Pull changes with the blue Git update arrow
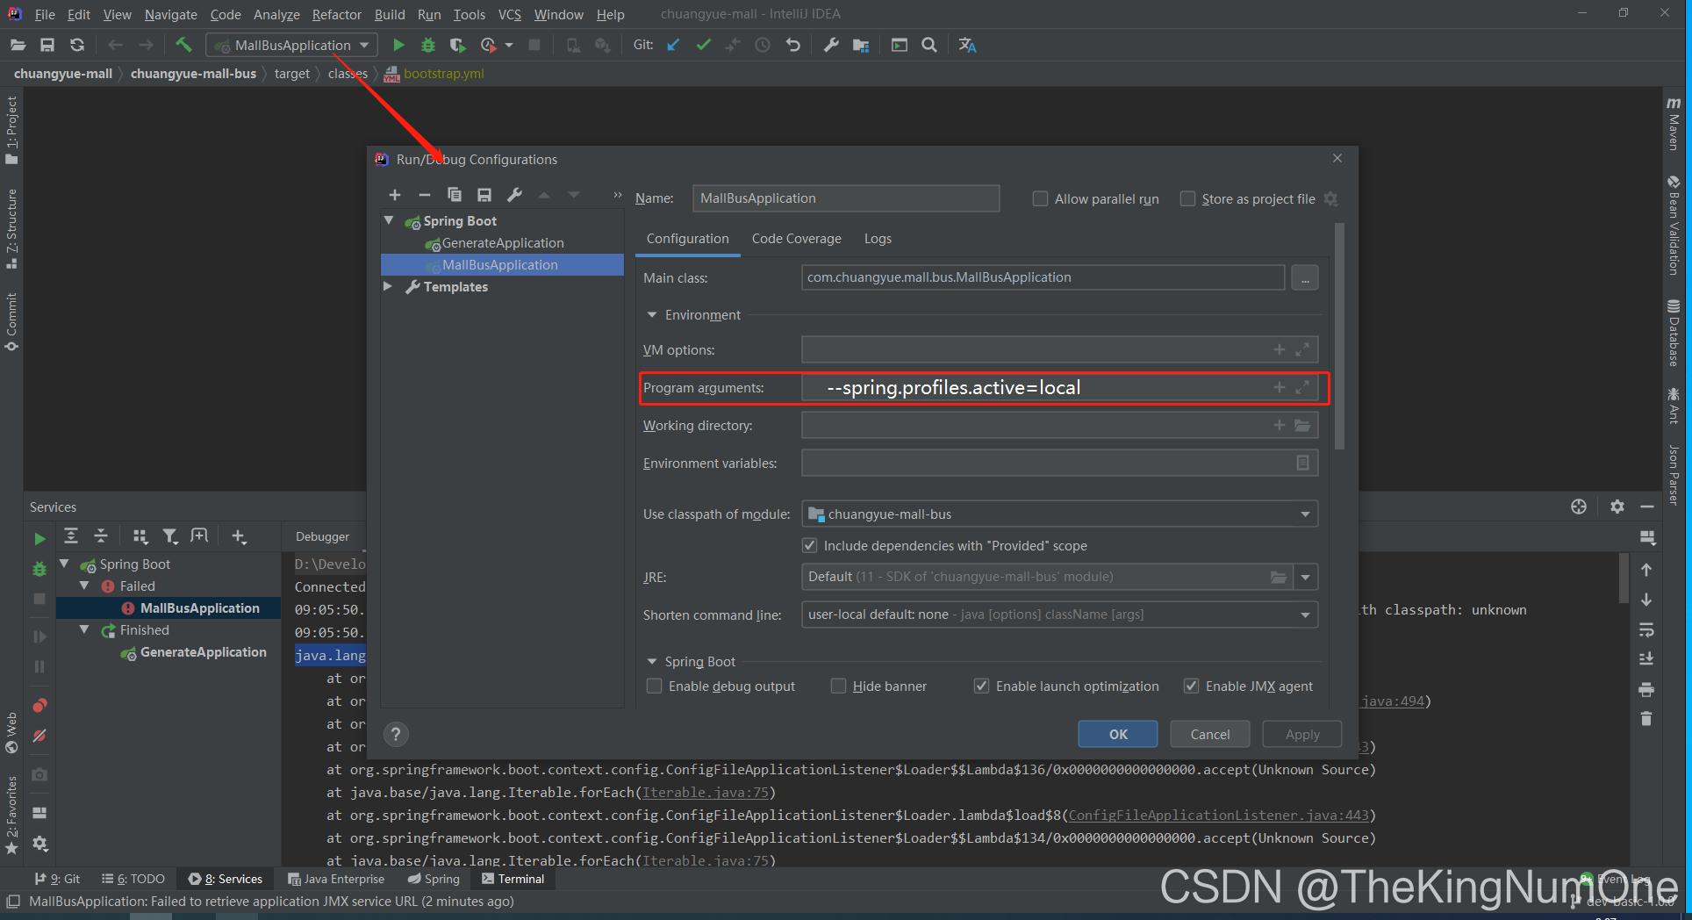Viewport: 1692px width, 920px height. pyautogui.click(x=672, y=45)
